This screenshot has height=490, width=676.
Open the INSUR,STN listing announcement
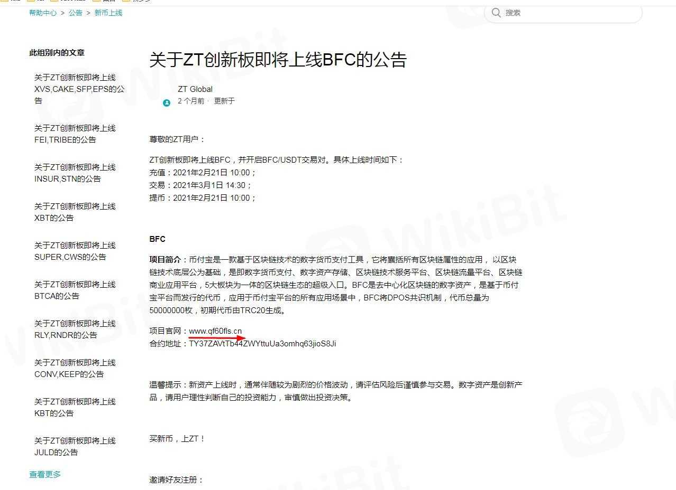coord(75,173)
